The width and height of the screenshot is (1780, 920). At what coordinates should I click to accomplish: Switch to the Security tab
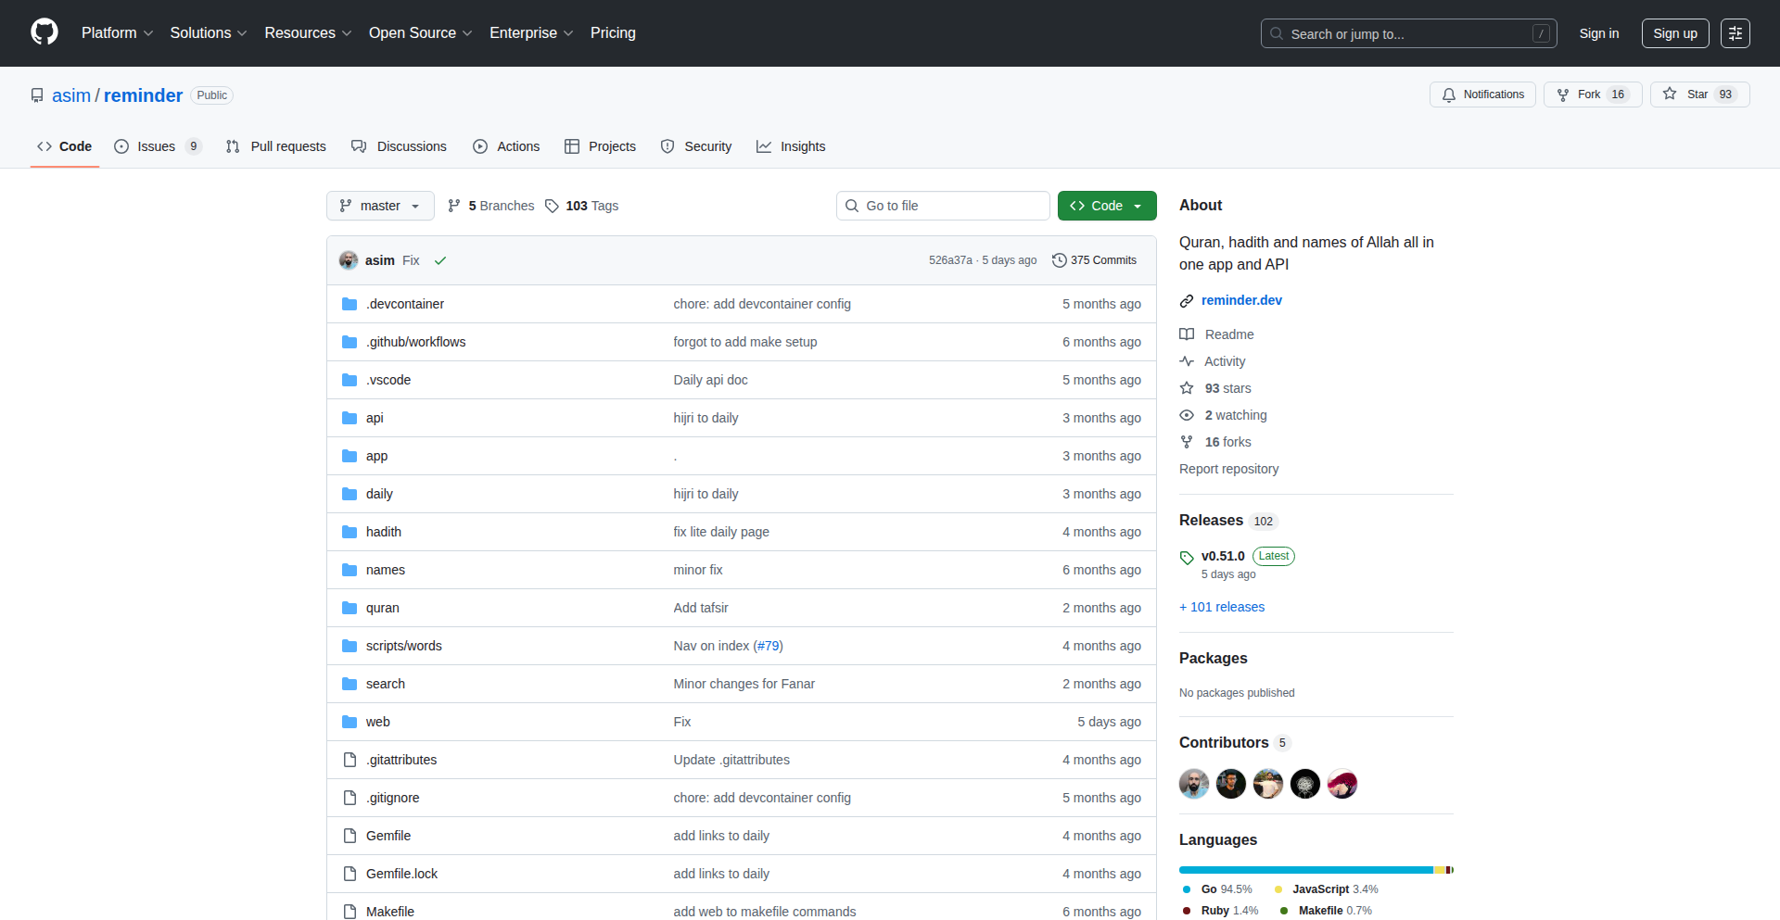pos(696,146)
